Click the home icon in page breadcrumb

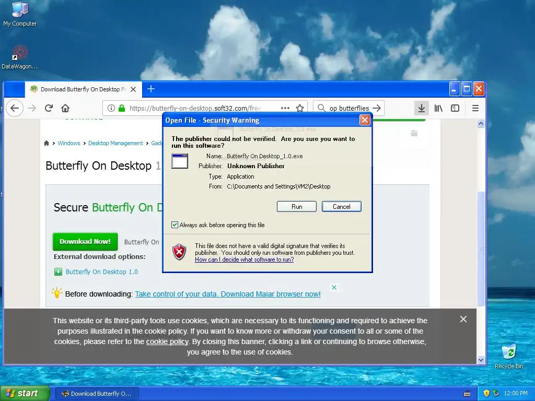pyautogui.click(x=46, y=143)
